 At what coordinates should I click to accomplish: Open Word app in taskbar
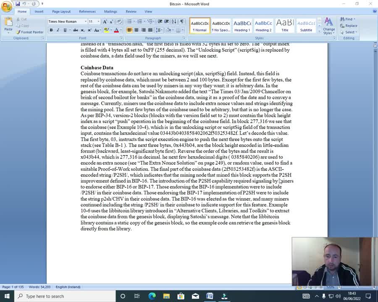coord(210,296)
